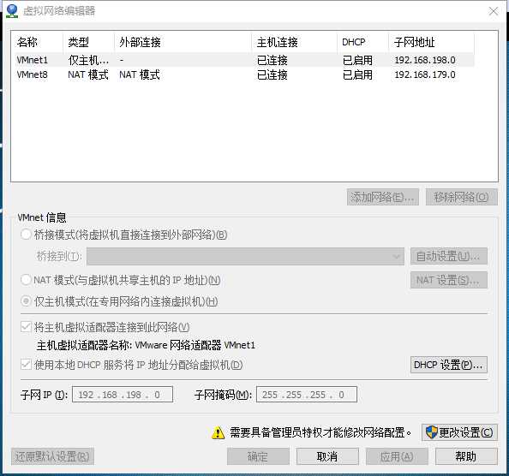Click the 外部连接 column header
The width and height of the screenshot is (509, 476).
[183, 42]
